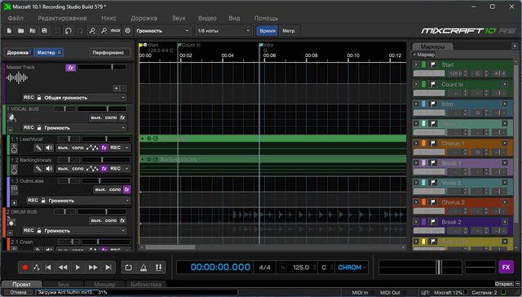Open the Файл menu
Viewport: 522px width, 297px height.
(x=15, y=18)
